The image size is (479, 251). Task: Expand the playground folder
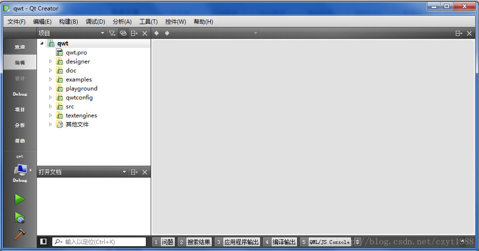pos(50,88)
